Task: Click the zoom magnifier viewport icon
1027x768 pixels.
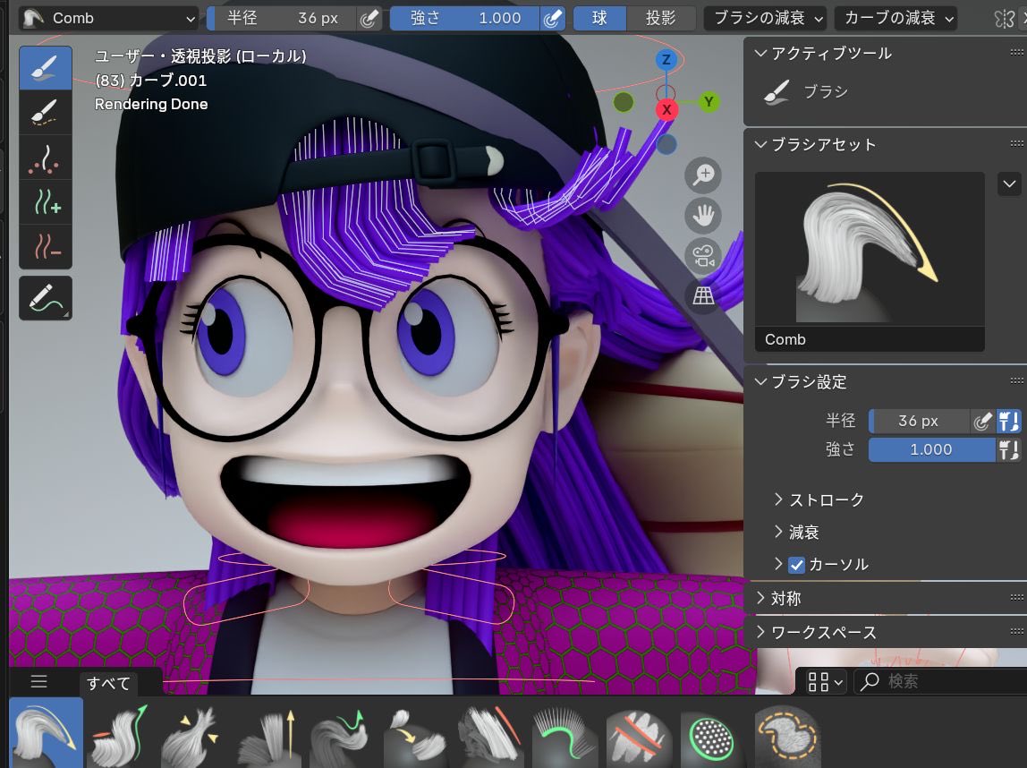Action: [703, 175]
